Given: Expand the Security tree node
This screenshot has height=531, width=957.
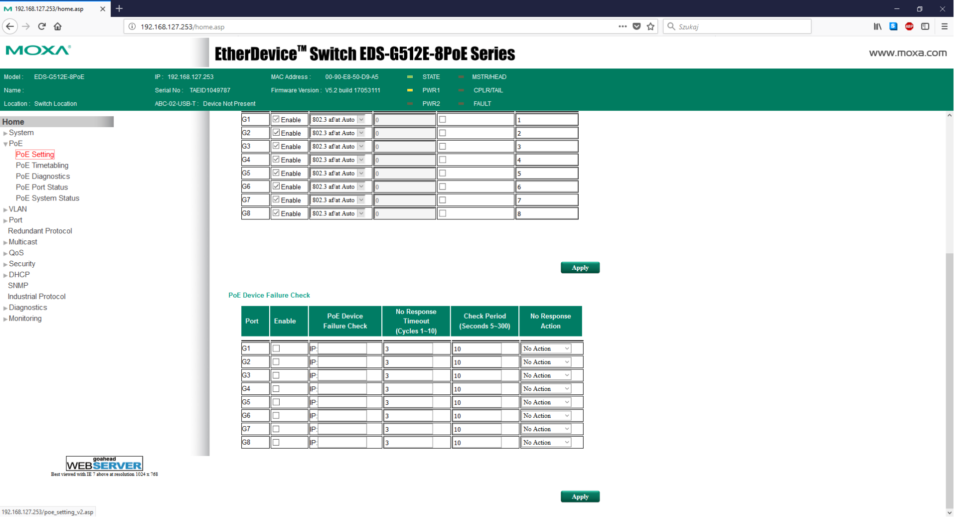Looking at the screenshot, I should [x=5, y=265].
